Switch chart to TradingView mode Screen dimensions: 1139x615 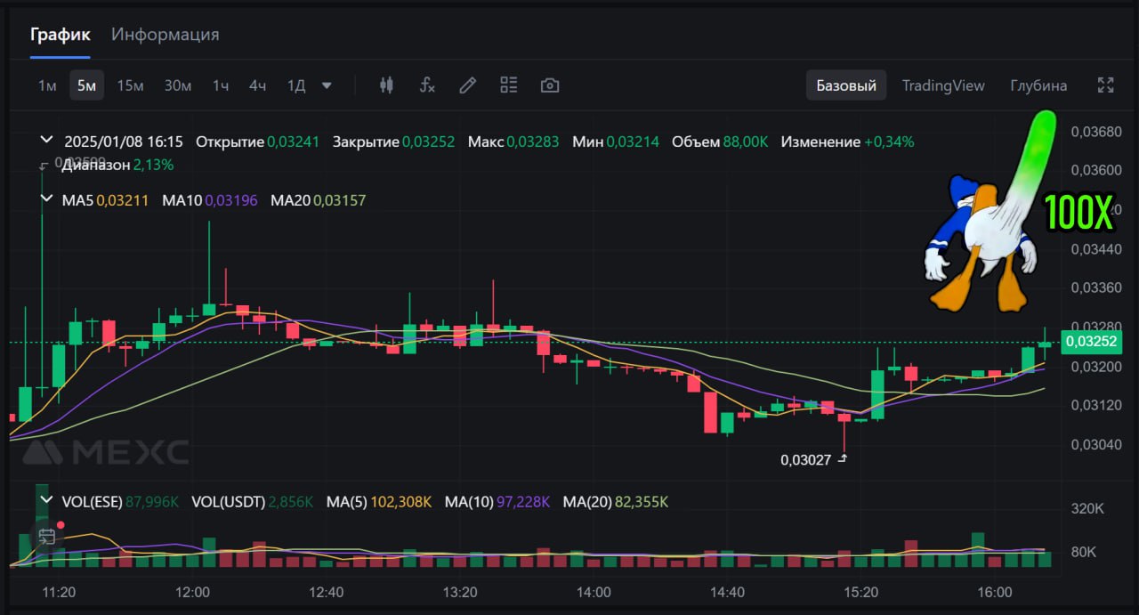942,85
